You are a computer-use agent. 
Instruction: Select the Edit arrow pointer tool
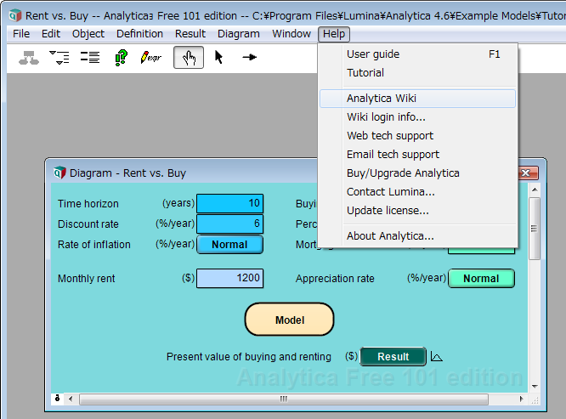point(218,58)
